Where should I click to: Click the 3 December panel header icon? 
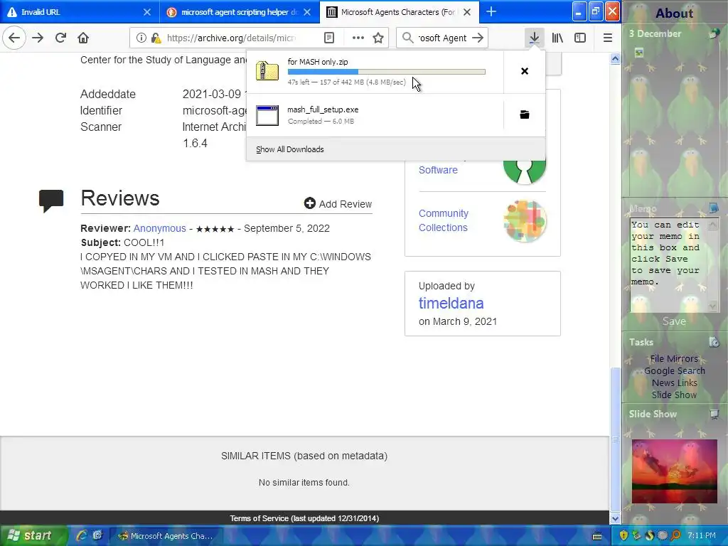pos(714,34)
